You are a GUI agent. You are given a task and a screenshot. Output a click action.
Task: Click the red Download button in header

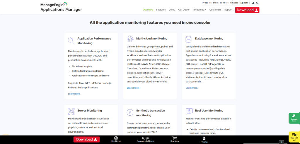[247, 10]
